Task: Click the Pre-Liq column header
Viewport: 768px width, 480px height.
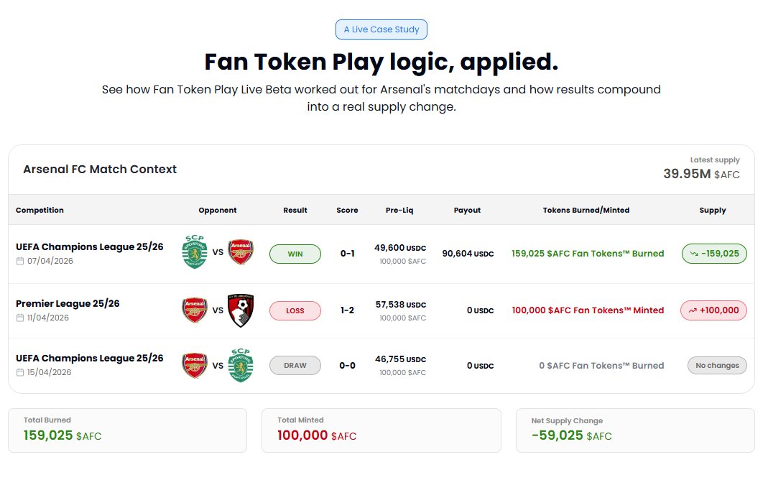Action: click(399, 210)
